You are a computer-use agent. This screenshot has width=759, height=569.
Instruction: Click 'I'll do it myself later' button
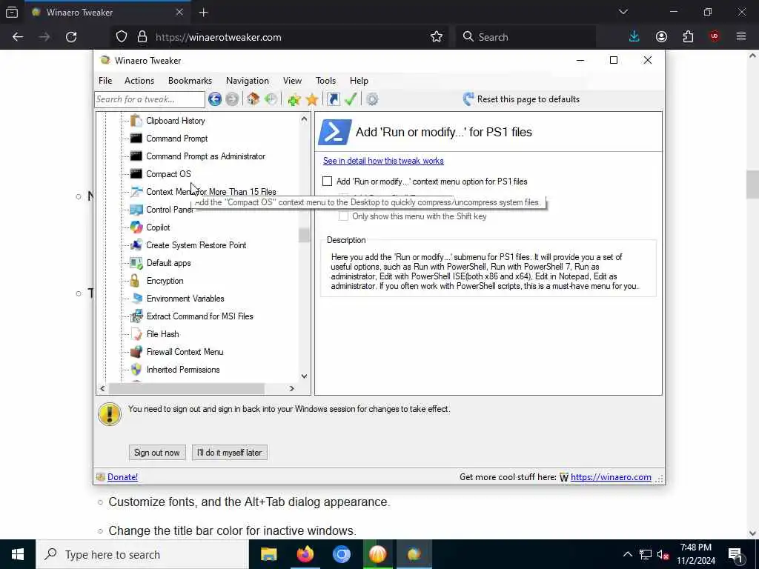point(230,453)
